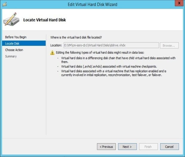Viewport: 185px width, 157px height.
Task: Proceed with the Next button
Action: (127, 147)
